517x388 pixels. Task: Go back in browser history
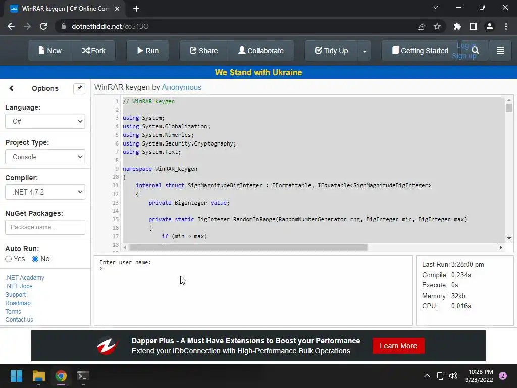pyautogui.click(x=11, y=26)
